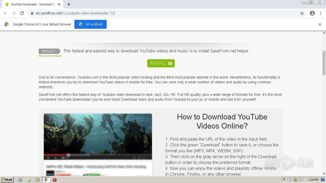The width and height of the screenshot is (326, 183).
Task: Click the browser Forward arrow
Action: [14, 13]
